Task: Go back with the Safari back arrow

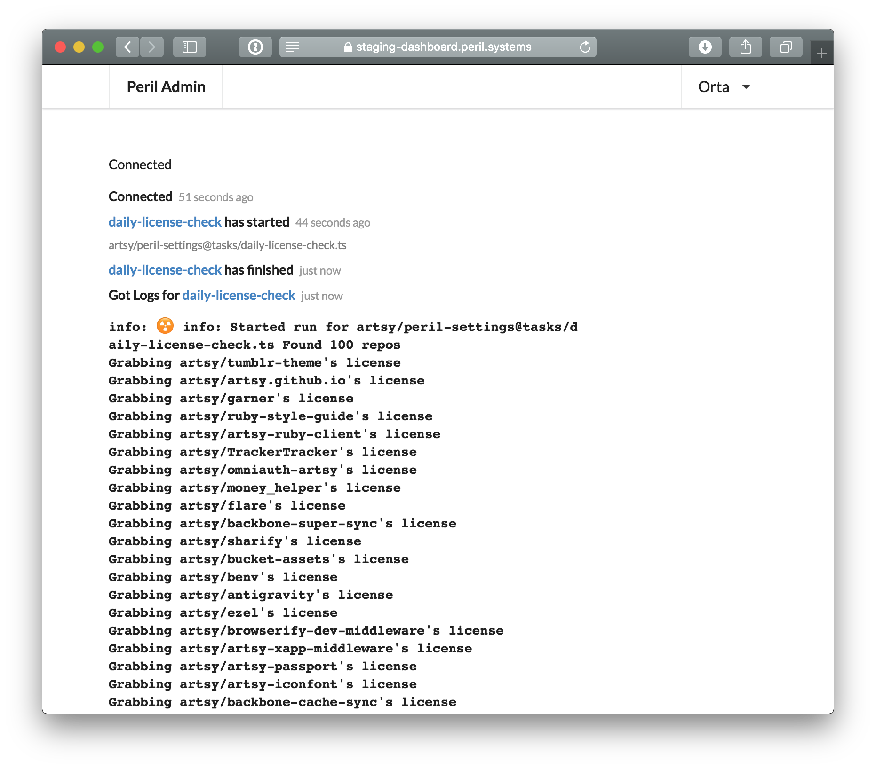Action: coord(127,47)
